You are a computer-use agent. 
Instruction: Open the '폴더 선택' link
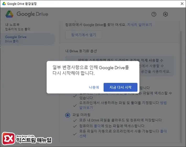(x=123, y=133)
